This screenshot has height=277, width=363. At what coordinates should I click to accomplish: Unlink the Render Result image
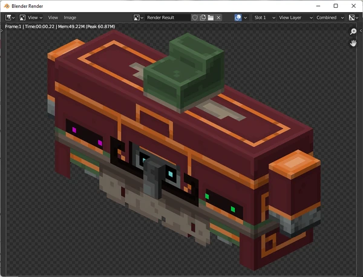tap(218, 18)
